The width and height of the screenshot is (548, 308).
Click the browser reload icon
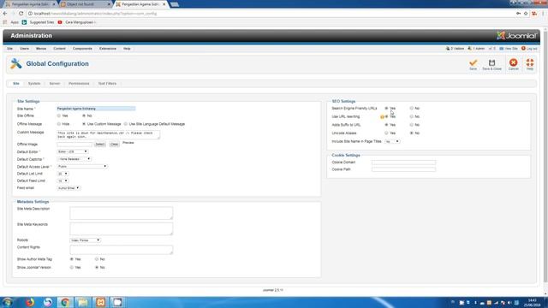click(x=21, y=14)
